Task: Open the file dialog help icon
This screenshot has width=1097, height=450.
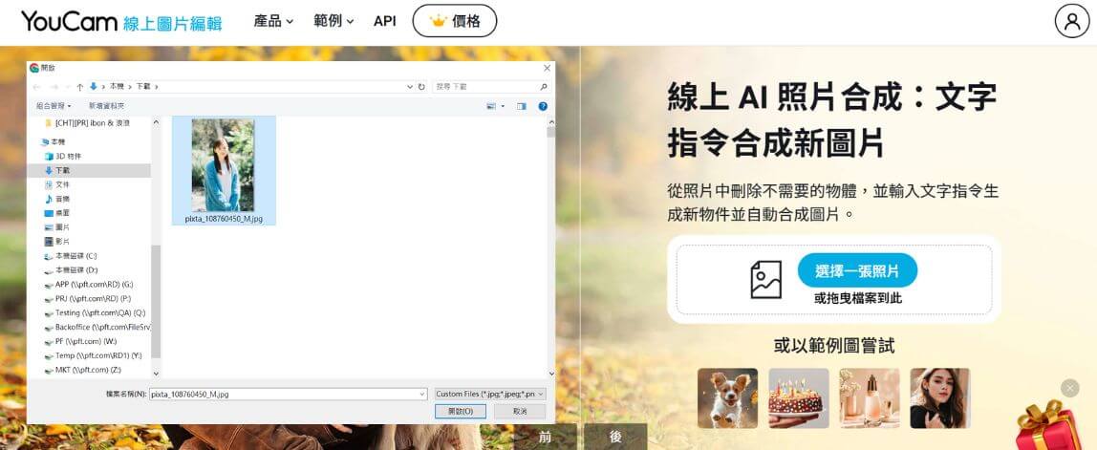Action: [542, 106]
